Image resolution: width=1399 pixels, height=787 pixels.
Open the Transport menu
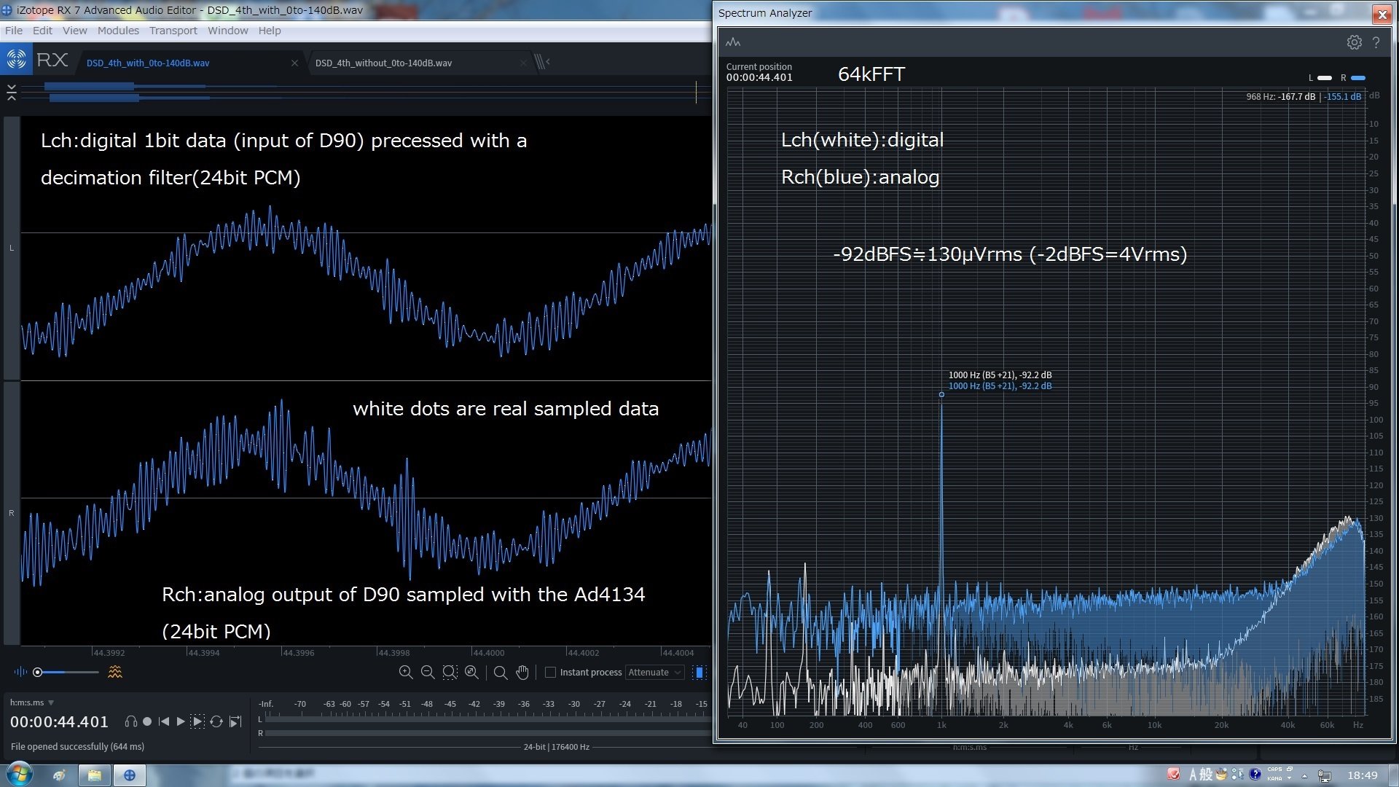pos(173,31)
